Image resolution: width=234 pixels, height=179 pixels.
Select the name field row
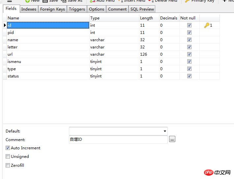point(111,40)
